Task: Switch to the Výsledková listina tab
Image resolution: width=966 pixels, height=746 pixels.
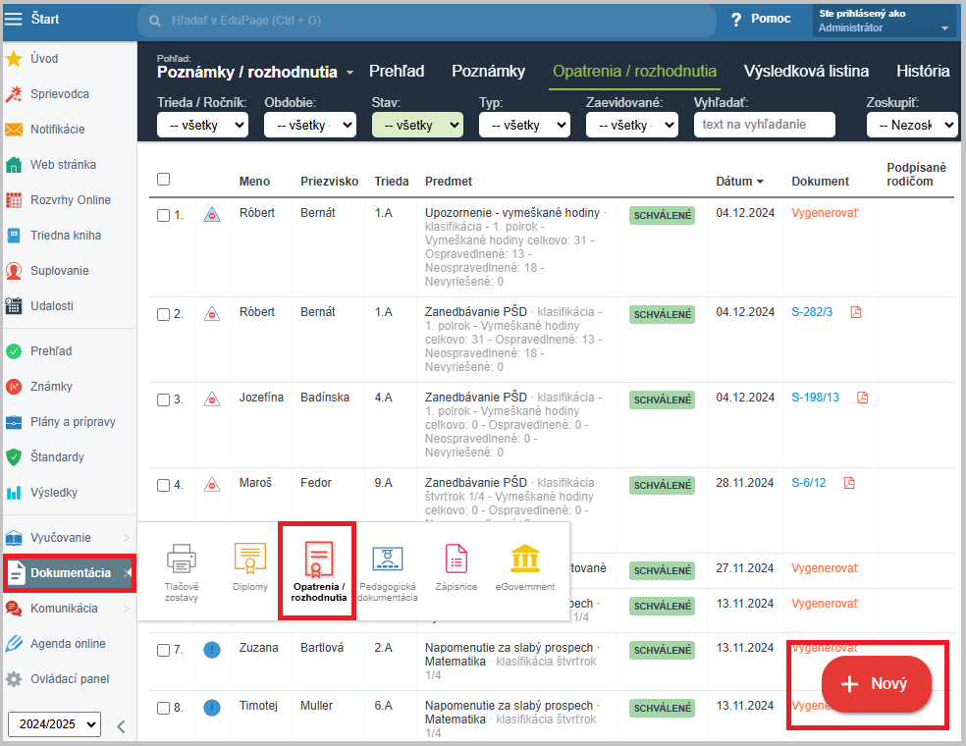Action: (806, 72)
